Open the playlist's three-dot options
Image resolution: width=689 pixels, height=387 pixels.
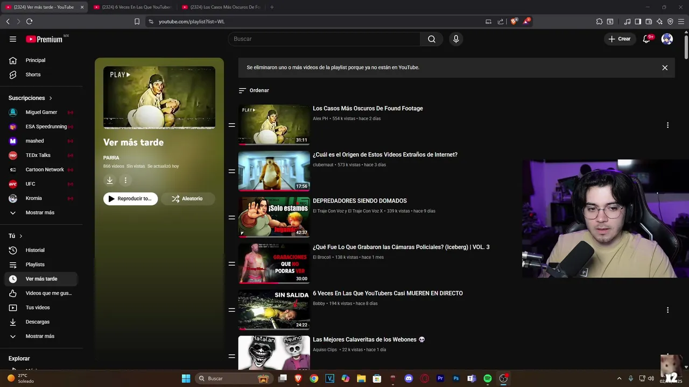125,181
